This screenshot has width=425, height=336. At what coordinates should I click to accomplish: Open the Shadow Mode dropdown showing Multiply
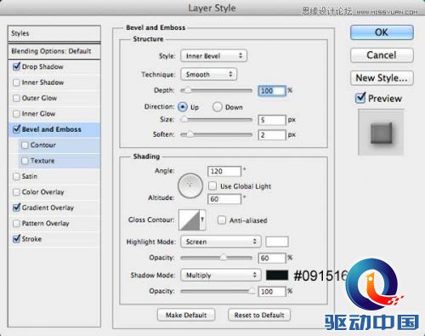(x=221, y=275)
